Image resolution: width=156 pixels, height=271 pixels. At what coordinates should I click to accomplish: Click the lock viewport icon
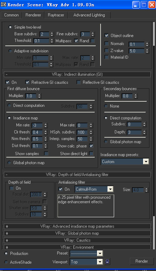(x=107, y=261)
